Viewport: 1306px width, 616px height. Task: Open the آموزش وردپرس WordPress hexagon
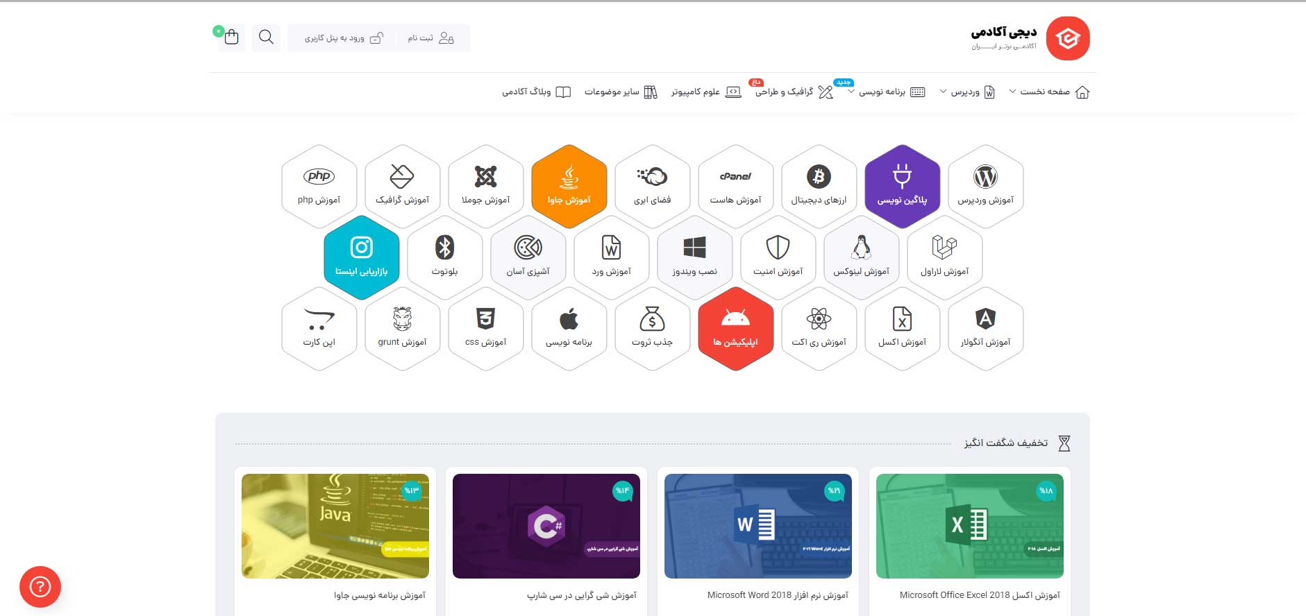tap(985, 187)
